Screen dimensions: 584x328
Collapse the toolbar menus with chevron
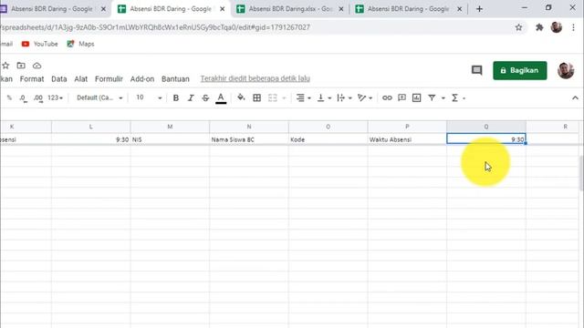pyautogui.click(x=575, y=97)
